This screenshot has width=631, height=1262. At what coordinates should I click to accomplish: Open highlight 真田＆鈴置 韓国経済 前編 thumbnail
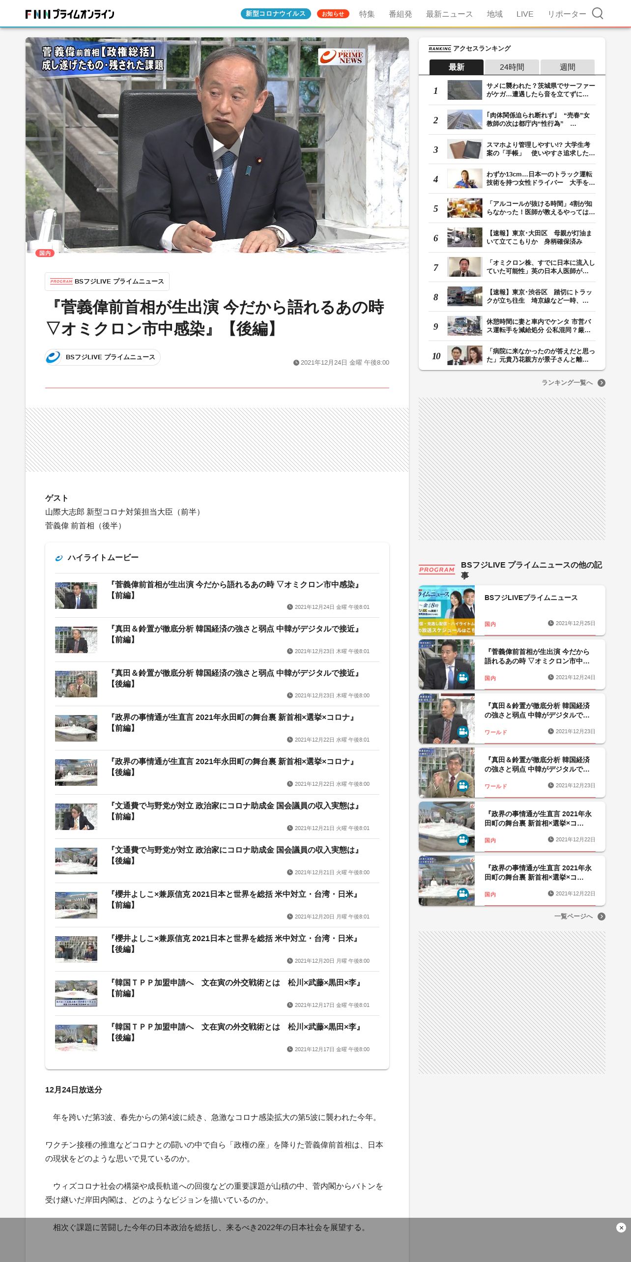76,640
